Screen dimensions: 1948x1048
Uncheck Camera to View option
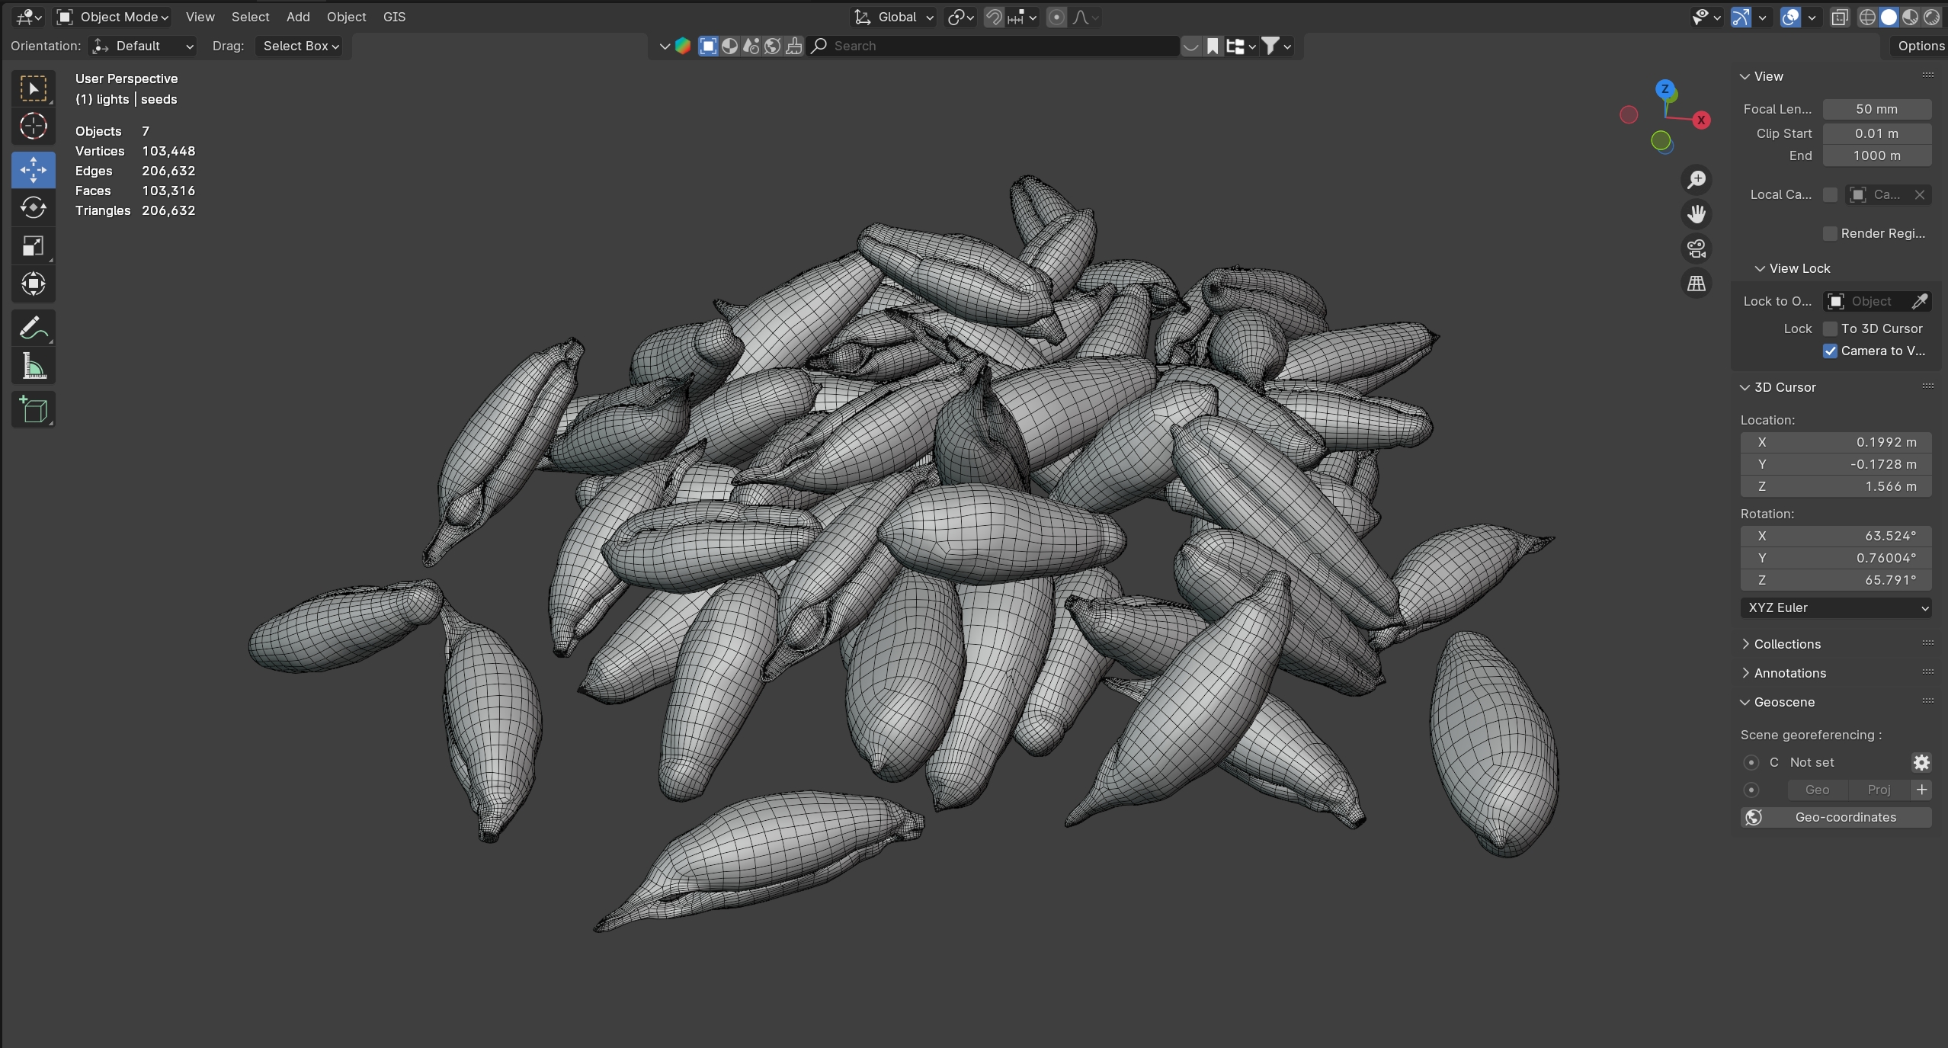tap(1830, 351)
